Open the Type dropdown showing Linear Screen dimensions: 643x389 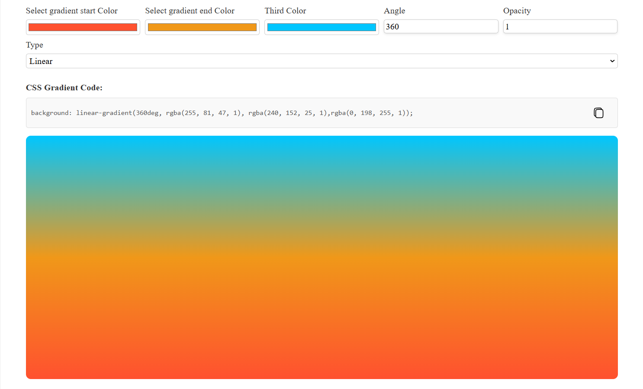[321, 61]
